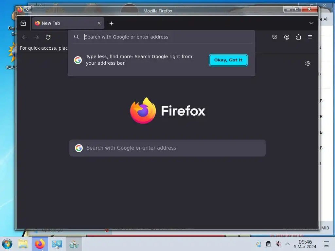Reload the current page
This screenshot has width=335, height=251.
point(48,37)
